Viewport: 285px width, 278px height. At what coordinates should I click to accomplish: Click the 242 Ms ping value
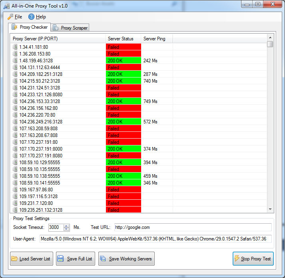click(150, 61)
